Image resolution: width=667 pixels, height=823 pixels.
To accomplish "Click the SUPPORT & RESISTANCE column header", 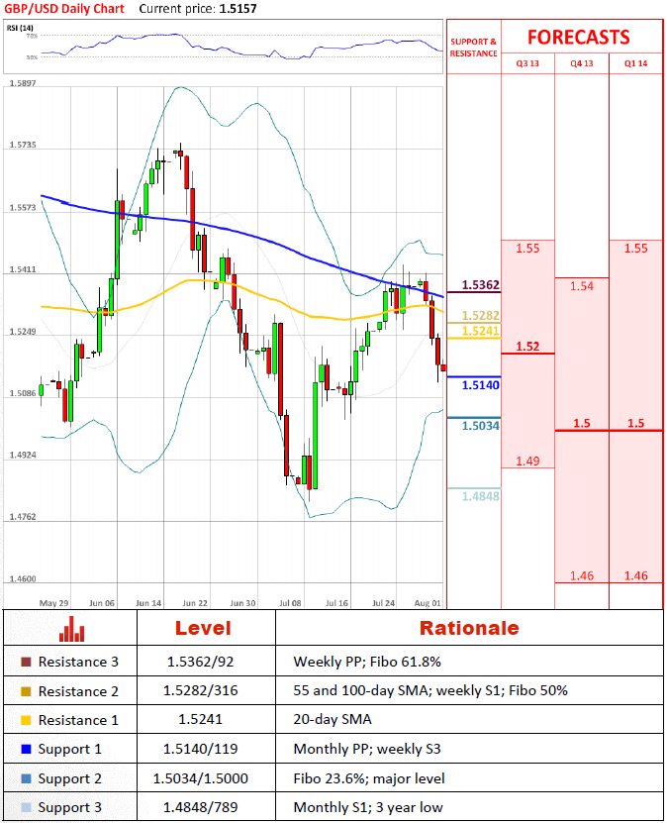I will [x=473, y=48].
